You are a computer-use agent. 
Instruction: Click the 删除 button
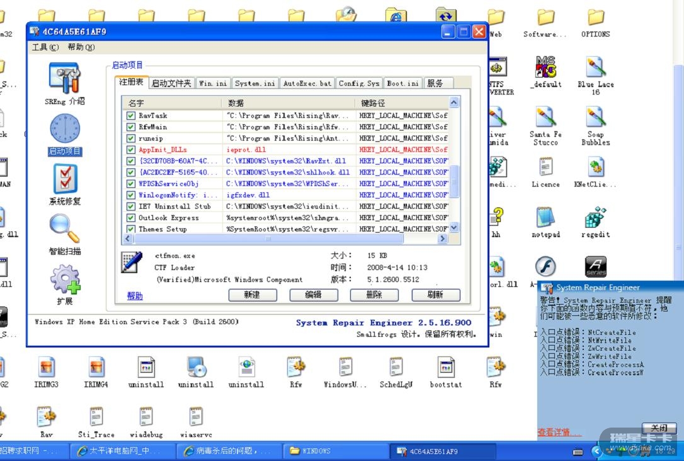click(374, 295)
